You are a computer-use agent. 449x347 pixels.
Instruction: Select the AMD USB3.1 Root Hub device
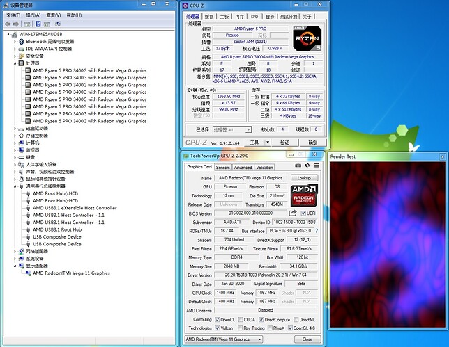(57, 229)
